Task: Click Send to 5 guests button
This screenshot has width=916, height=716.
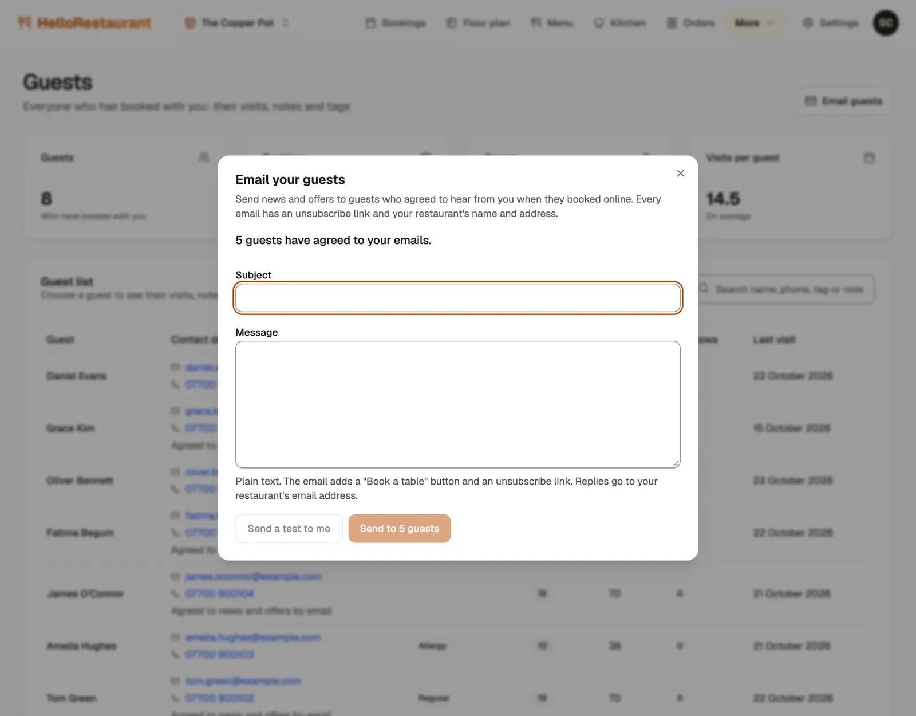Action: (x=400, y=528)
